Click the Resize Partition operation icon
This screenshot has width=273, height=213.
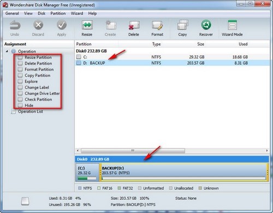(20, 57)
